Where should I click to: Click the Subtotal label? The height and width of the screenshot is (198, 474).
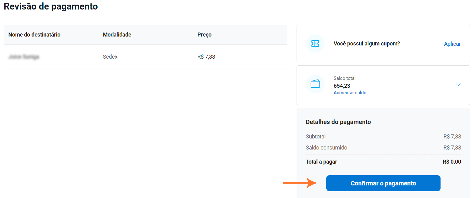coord(316,137)
